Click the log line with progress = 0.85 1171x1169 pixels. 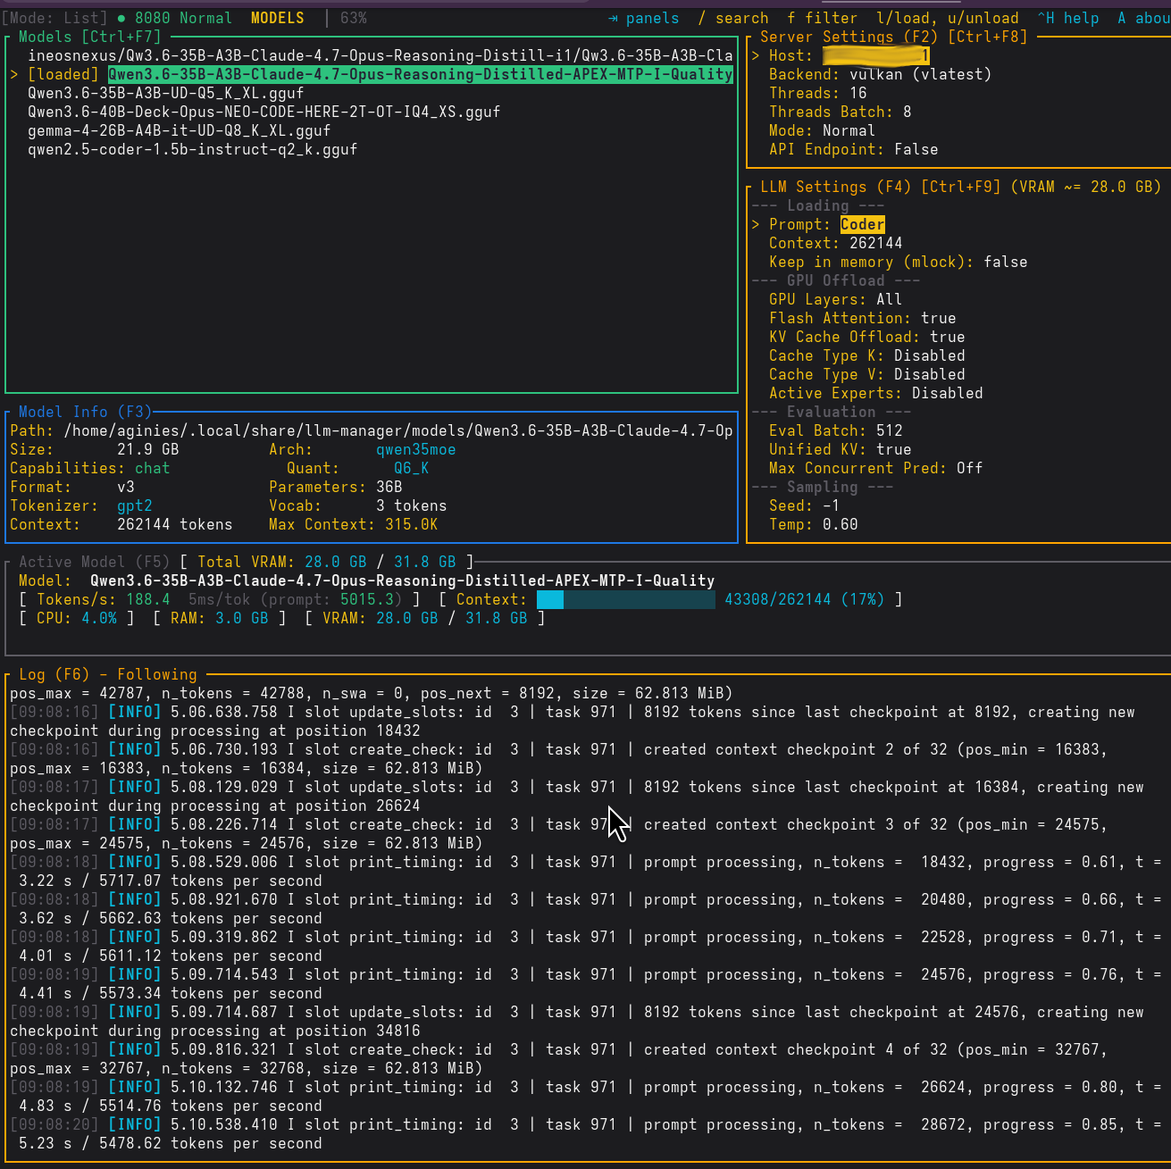pyautogui.click(x=586, y=1133)
